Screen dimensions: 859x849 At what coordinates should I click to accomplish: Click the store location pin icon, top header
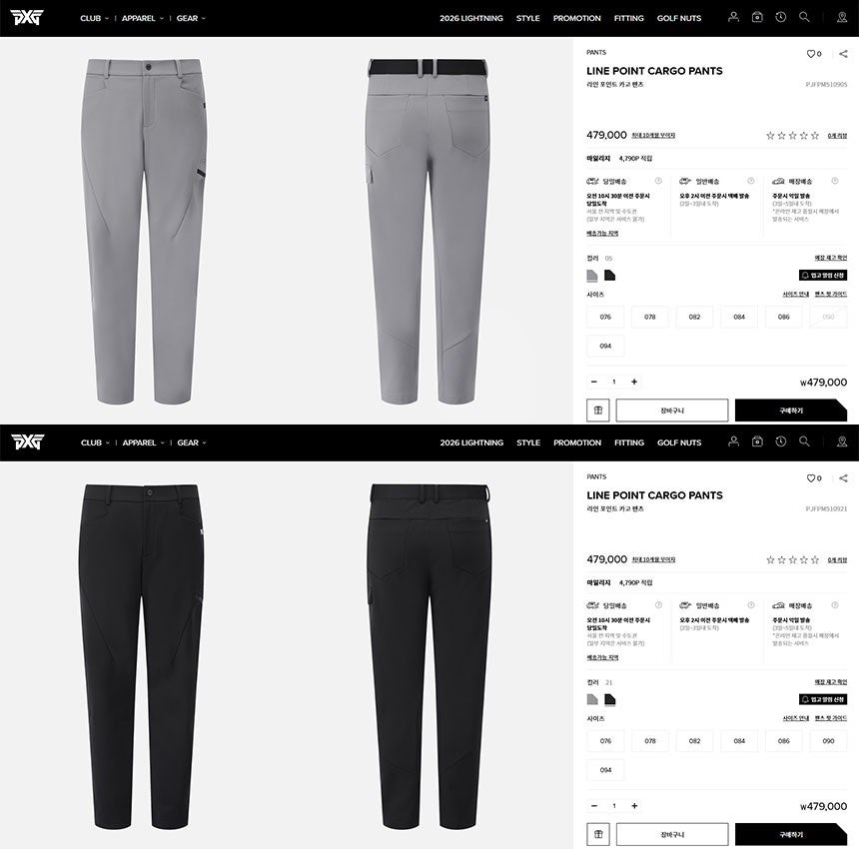click(842, 18)
